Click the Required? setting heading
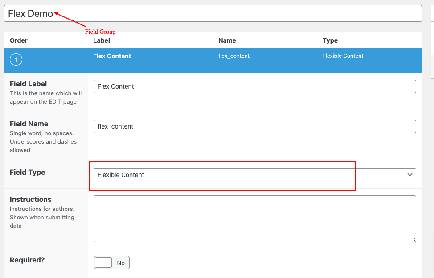 click(27, 260)
